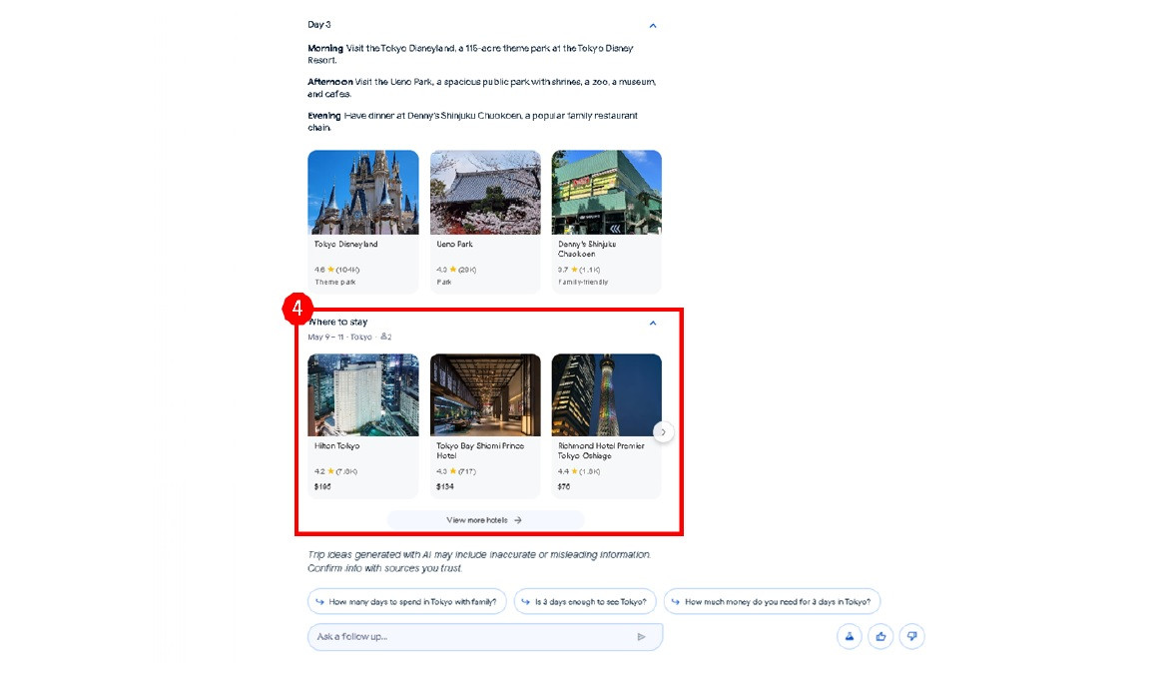
Task: Select the Hilton Tokyo hotel image
Action: [x=363, y=394]
